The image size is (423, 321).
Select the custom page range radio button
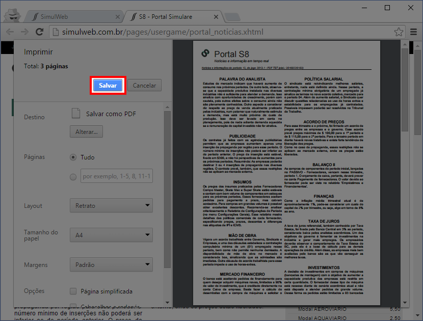[x=73, y=177]
